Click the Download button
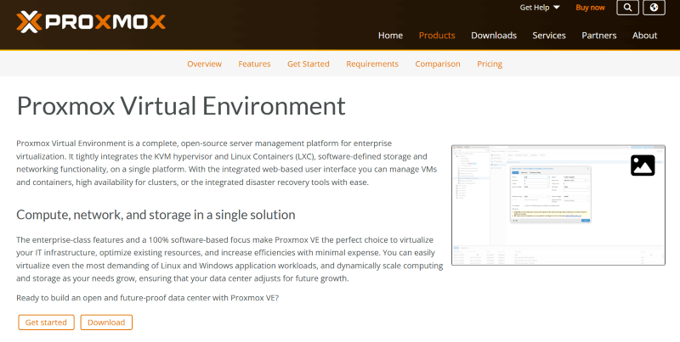Image resolution: width=680 pixels, height=342 pixels. coord(106,322)
